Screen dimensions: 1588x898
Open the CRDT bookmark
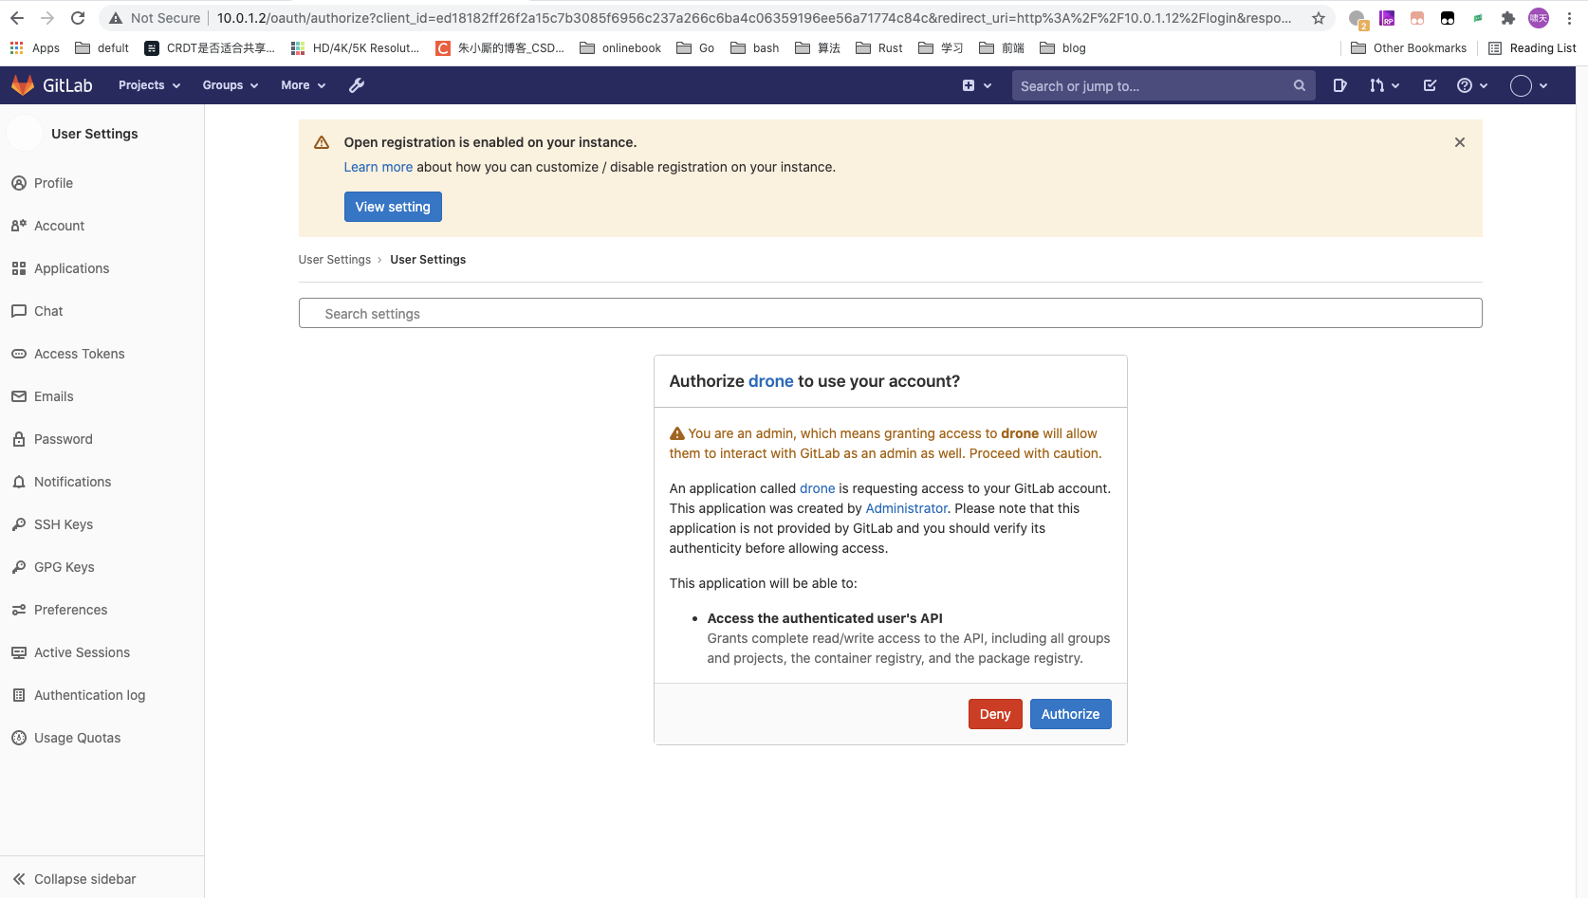(210, 48)
